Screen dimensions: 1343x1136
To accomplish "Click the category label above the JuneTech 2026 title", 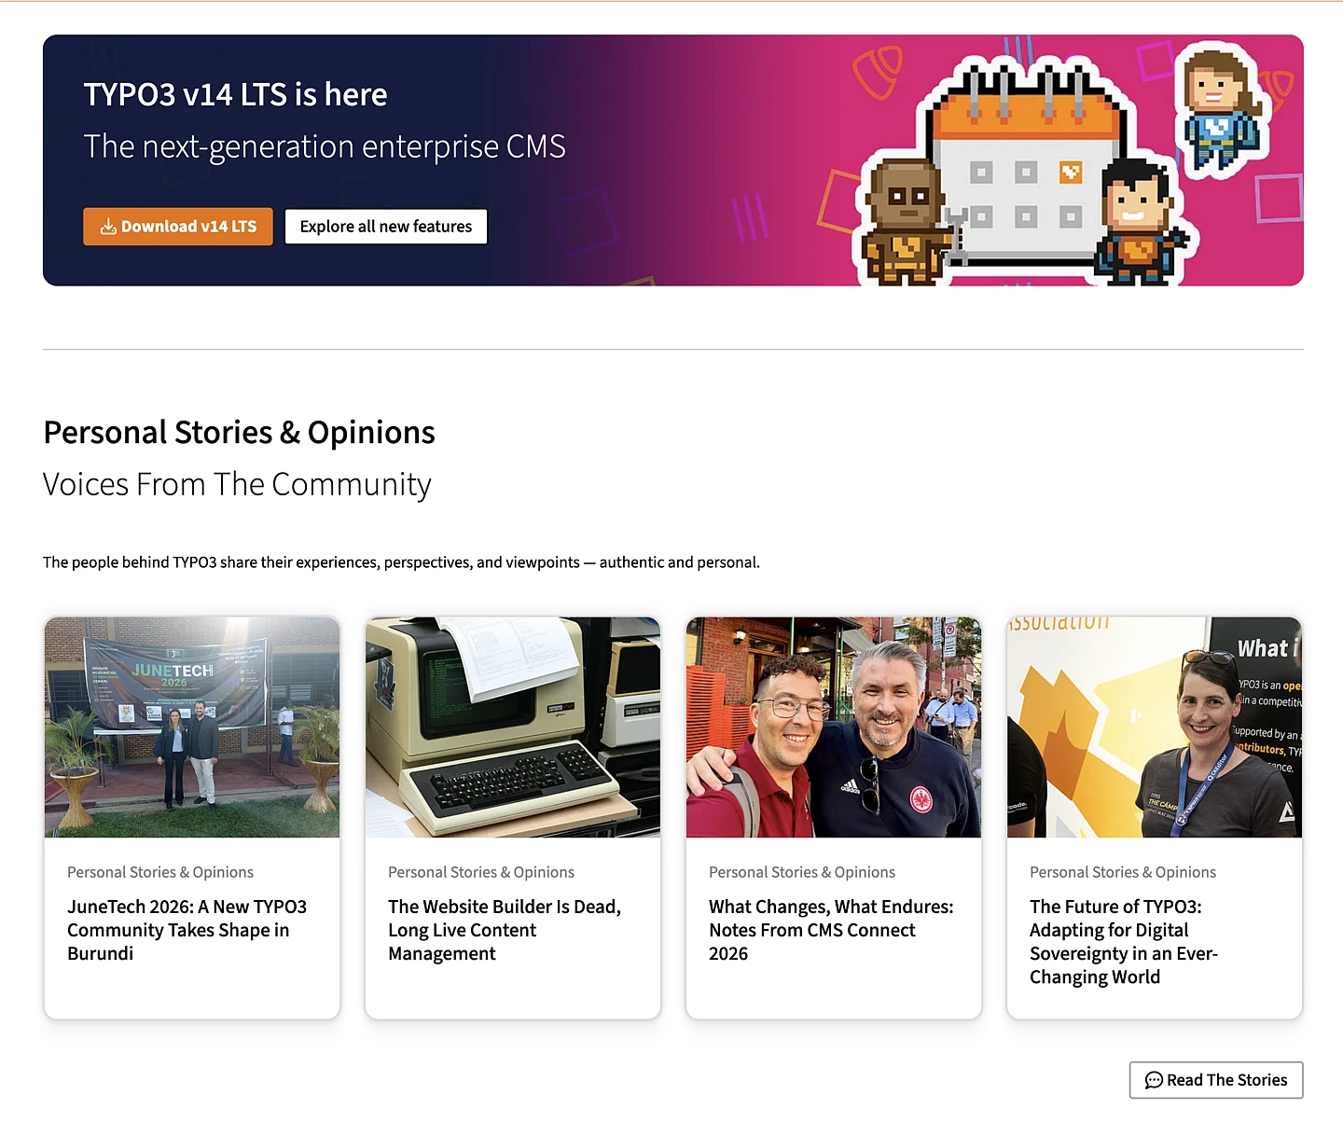I will (160, 872).
